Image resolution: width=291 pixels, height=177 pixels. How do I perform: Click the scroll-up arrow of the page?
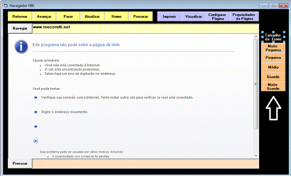pyautogui.click(x=256, y=37)
